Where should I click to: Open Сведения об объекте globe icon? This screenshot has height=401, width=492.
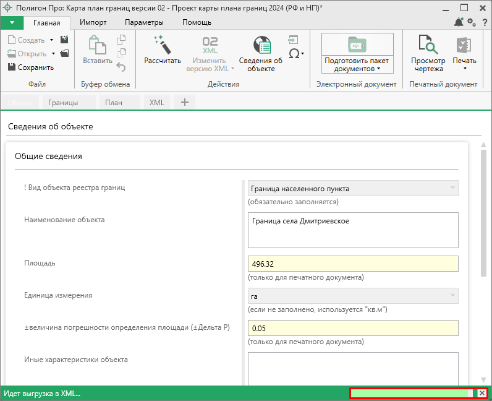[262, 45]
